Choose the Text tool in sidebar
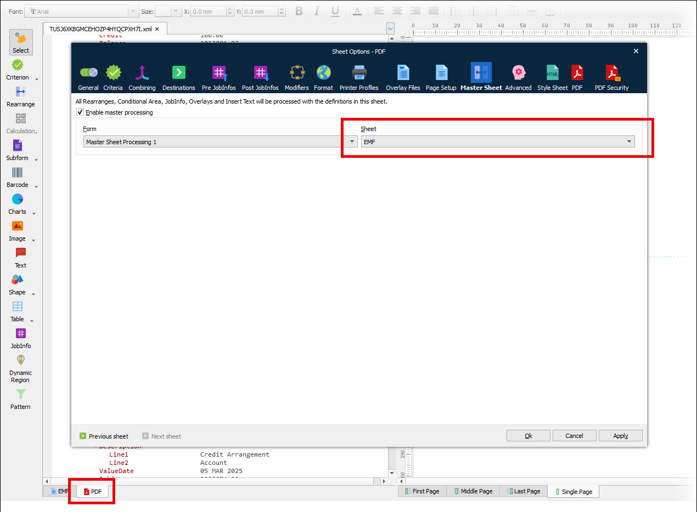Image resolution: width=697 pixels, height=512 pixels. coord(20,258)
